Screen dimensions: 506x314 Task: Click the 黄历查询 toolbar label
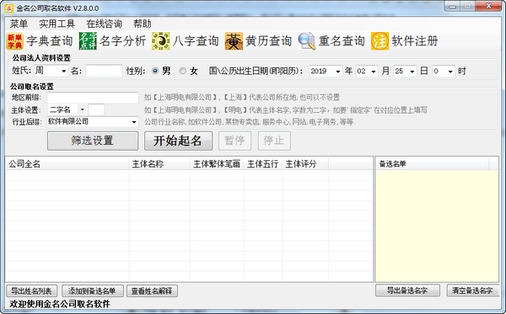pos(268,41)
